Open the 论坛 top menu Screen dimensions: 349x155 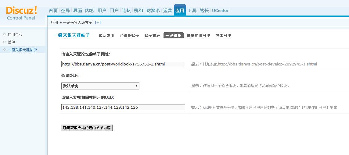(x=126, y=10)
